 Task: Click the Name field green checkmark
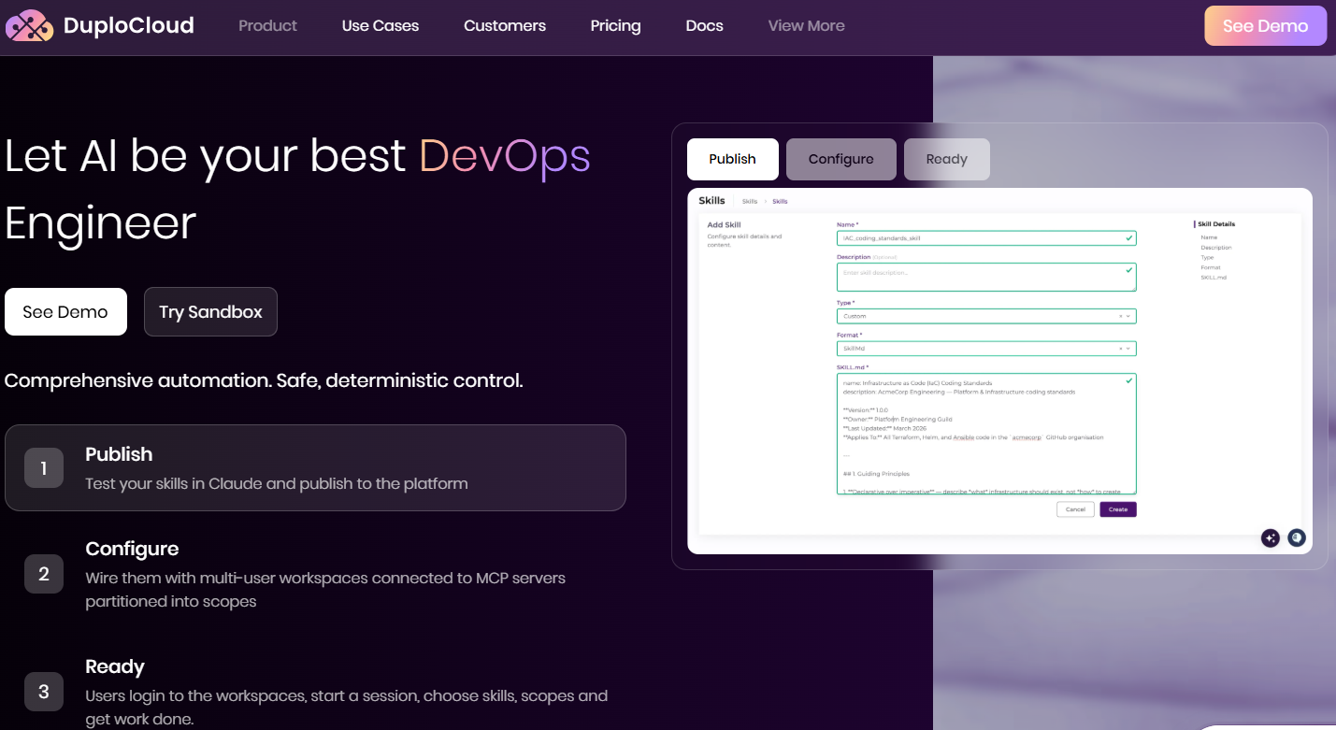click(1129, 238)
